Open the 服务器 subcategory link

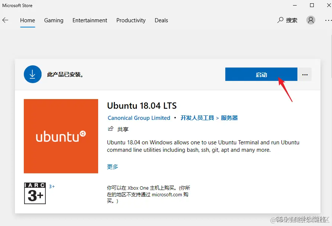tap(229, 118)
